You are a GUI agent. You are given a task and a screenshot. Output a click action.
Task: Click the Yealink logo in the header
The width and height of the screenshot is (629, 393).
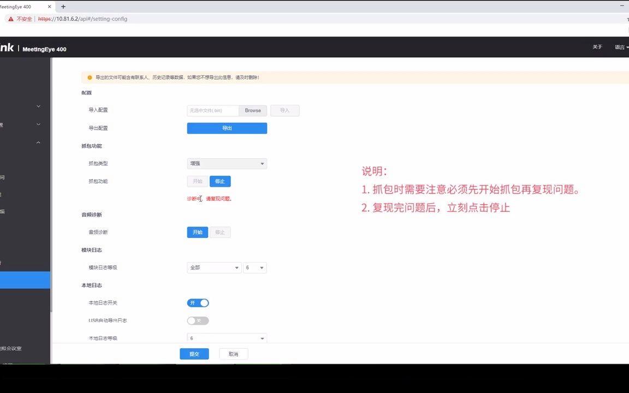pos(7,47)
